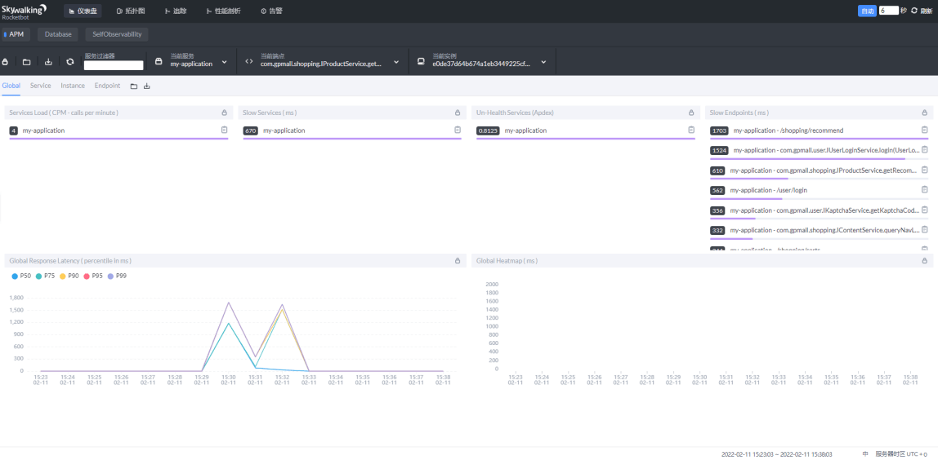Open the 性能剖析 profiling page
938x460 pixels.
click(x=224, y=11)
